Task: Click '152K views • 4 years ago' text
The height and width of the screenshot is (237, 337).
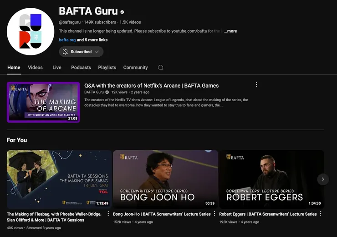Action: click(x=133, y=222)
